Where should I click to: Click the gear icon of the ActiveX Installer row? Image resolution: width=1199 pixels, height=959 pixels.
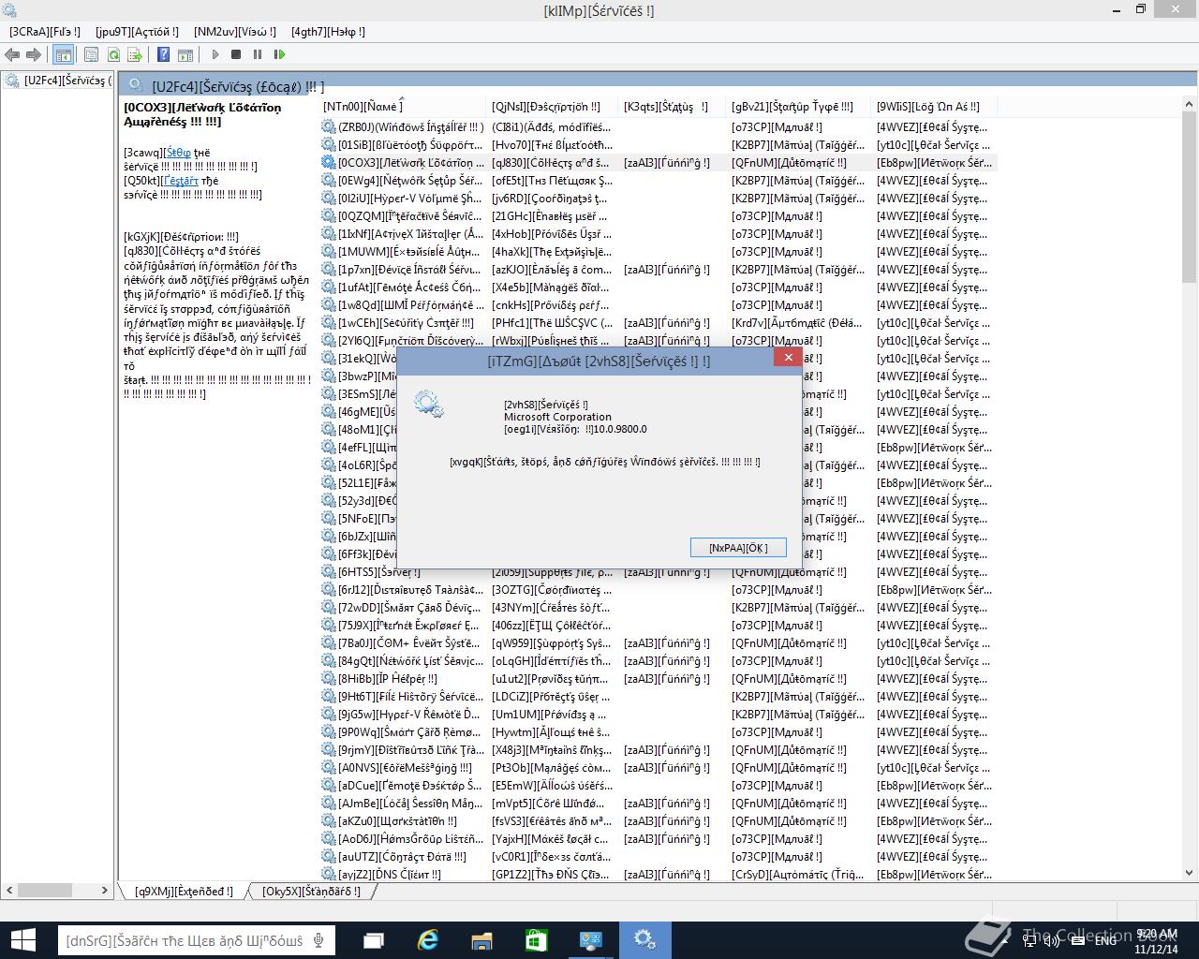pos(328,233)
